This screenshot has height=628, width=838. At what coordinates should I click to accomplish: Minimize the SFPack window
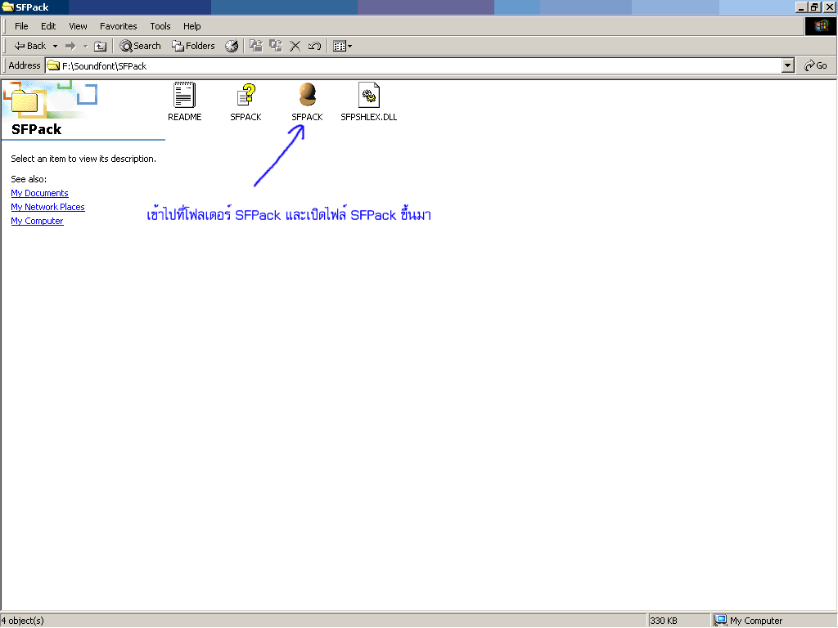[801, 7]
